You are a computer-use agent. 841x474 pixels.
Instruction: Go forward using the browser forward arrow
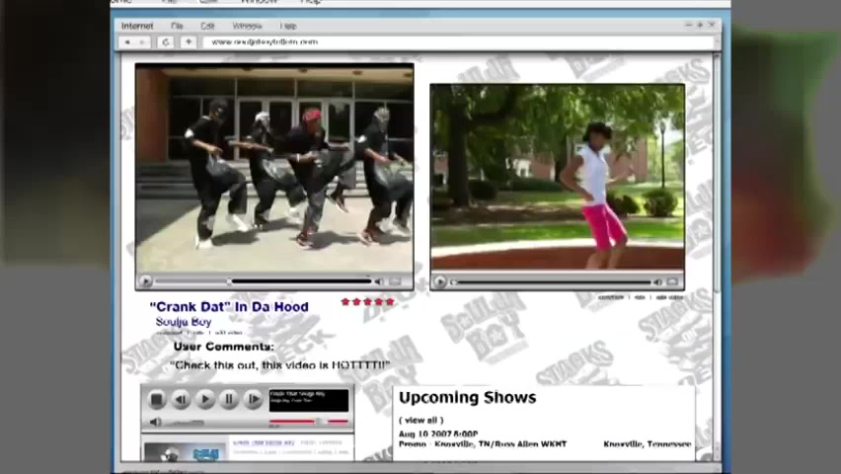[142, 41]
